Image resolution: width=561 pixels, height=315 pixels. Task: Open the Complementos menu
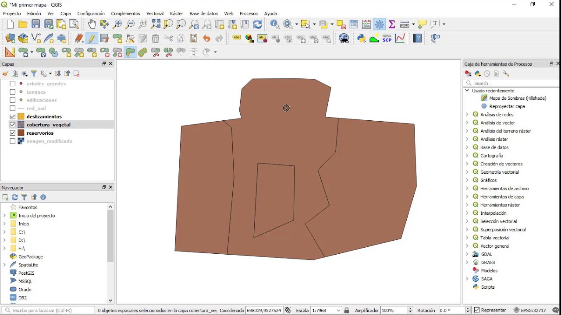[x=125, y=14]
